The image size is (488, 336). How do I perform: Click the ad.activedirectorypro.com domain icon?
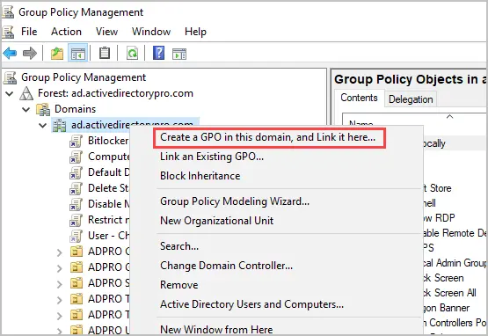(59, 125)
